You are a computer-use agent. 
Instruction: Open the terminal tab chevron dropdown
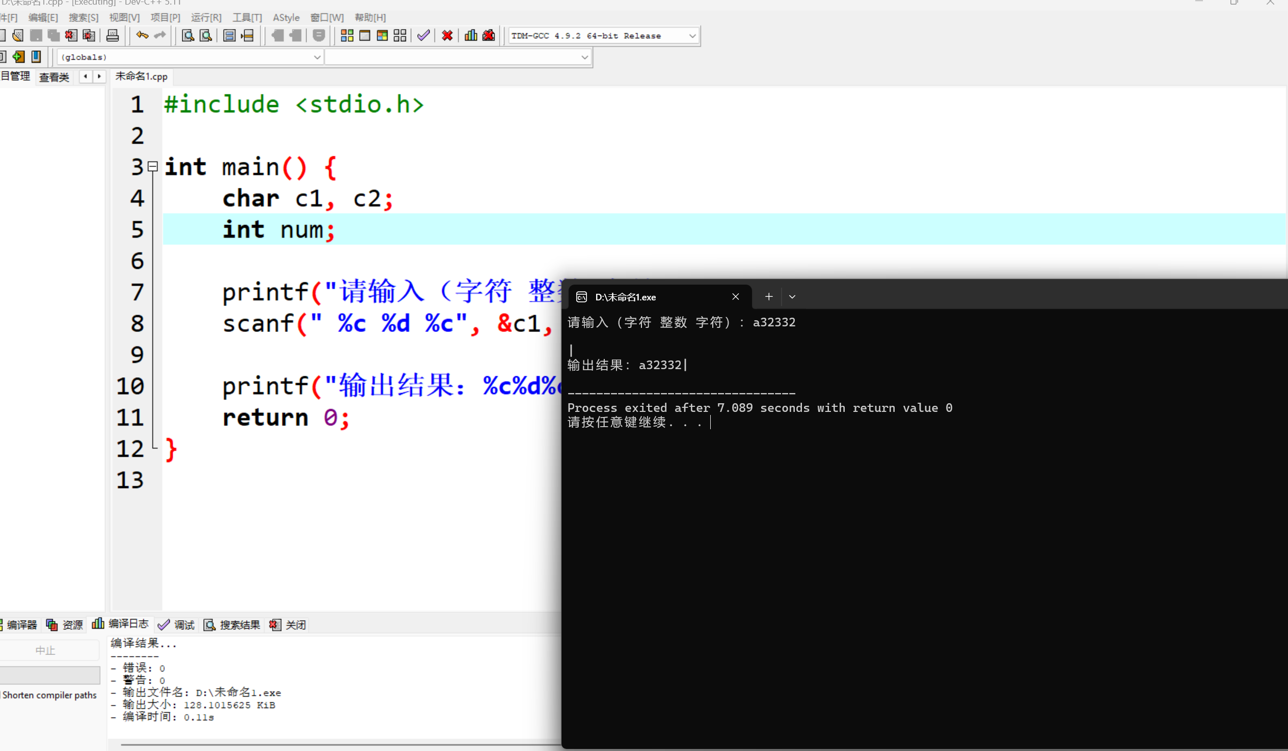pyautogui.click(x=792, y=296)
